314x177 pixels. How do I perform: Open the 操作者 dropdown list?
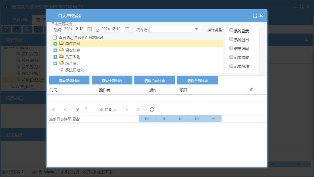pyautogui.click(x=196, y=29)
